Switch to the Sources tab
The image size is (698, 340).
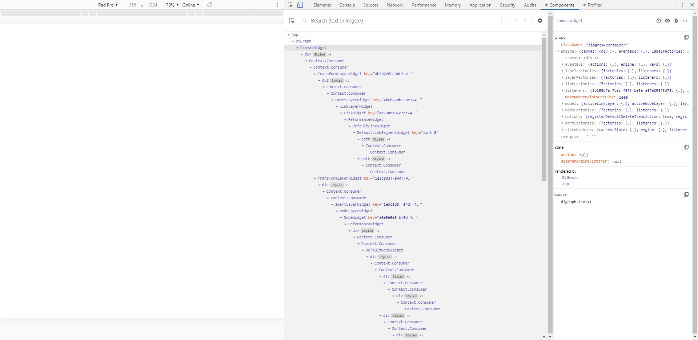click(371, 5)
